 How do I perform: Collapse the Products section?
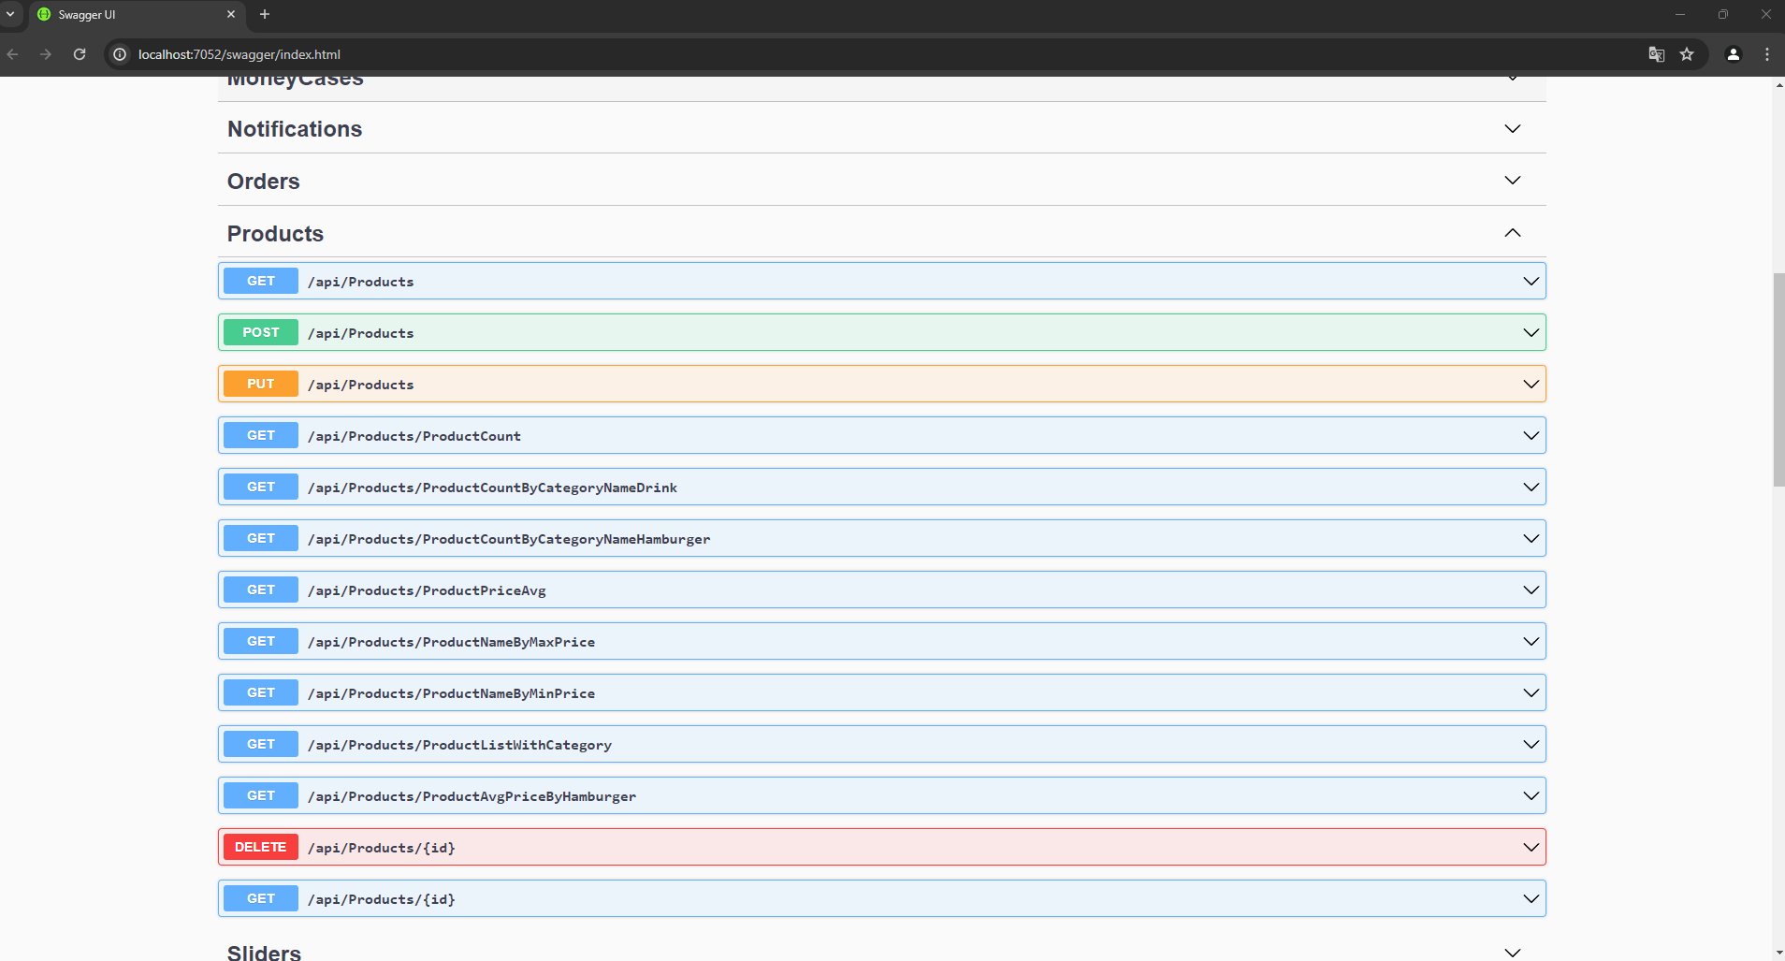pyautogui.click(x=1512, y=233)
